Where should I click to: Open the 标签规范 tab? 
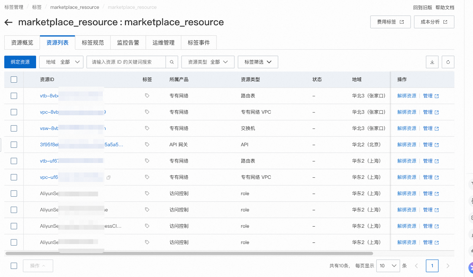(93, 43)
